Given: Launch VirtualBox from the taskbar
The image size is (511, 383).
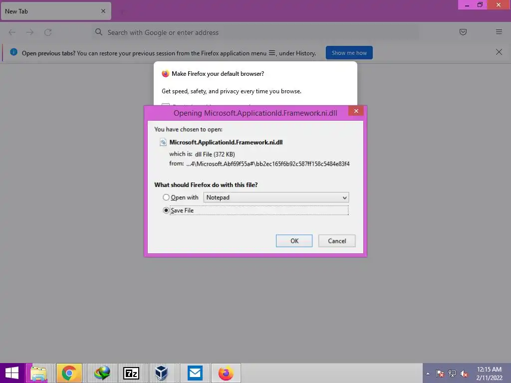Looking at the screenshot, I should 161,373.
